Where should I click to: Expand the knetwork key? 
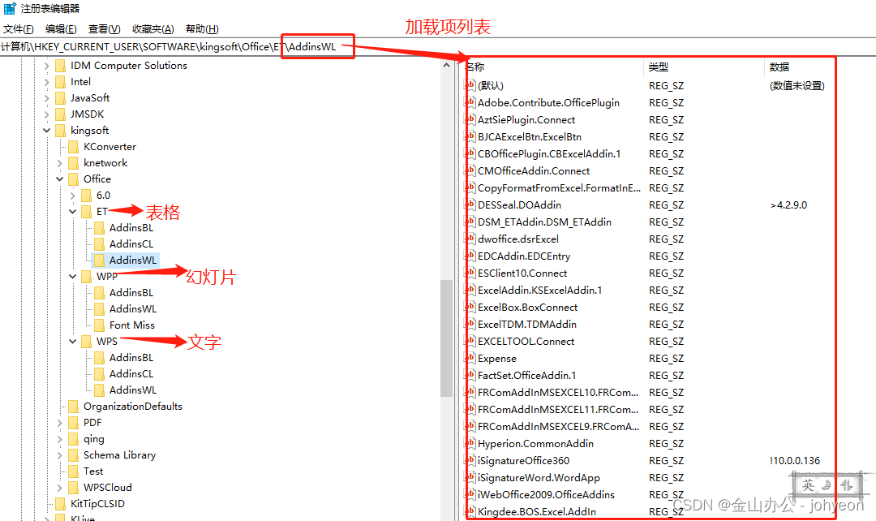point(60,163)
